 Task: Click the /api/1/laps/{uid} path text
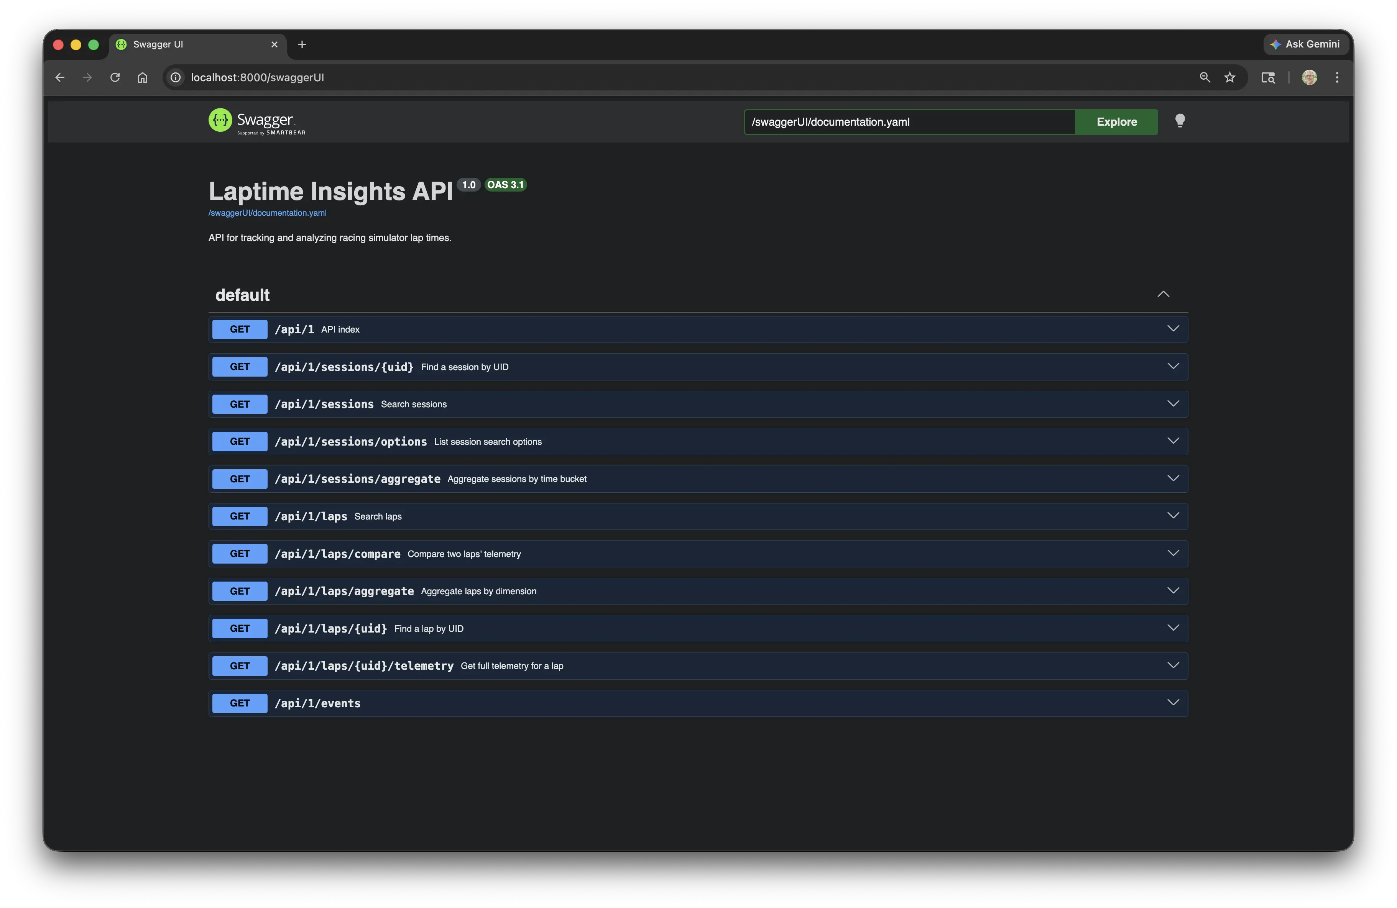(331, 628)
